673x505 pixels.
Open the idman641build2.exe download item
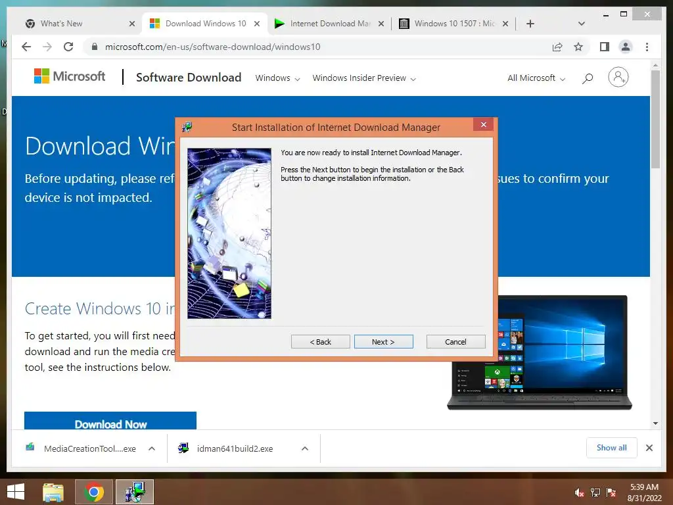(235, 448)
